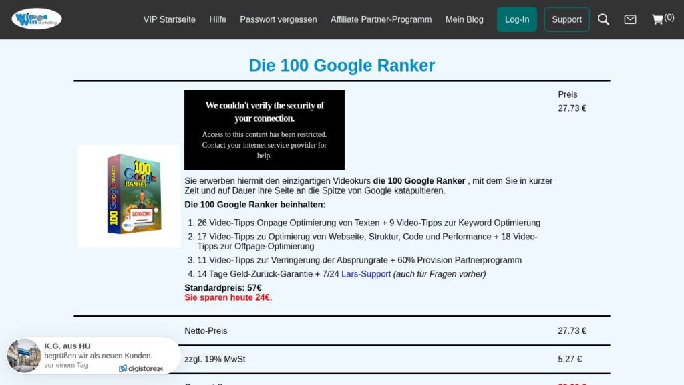Viewport: 684px width, 385px height.
Task: Click the 5.27 € tax amount
Action: (570, 359)
